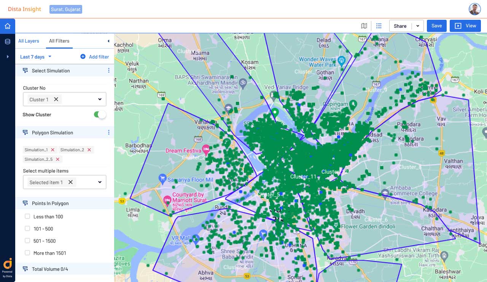The height and width of the screenshot is (282, 487).
Task: Open the Share dropdown arrow
Action: coord(418,26)
